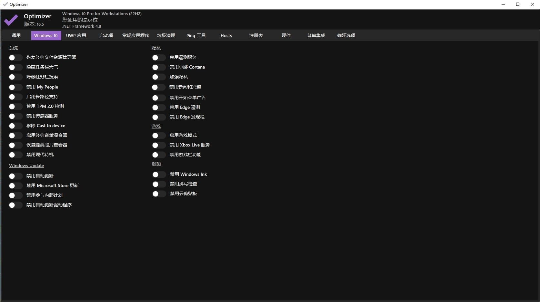540x302 pixels.
Task: Toggle 禁用 Microsoft Store 更新 switch
Action: click(15, 186)
